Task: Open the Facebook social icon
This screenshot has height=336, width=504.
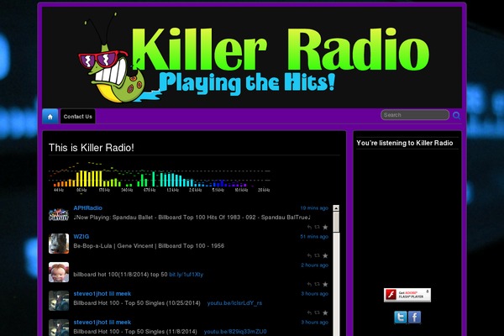Action: [x=415, y=317]
